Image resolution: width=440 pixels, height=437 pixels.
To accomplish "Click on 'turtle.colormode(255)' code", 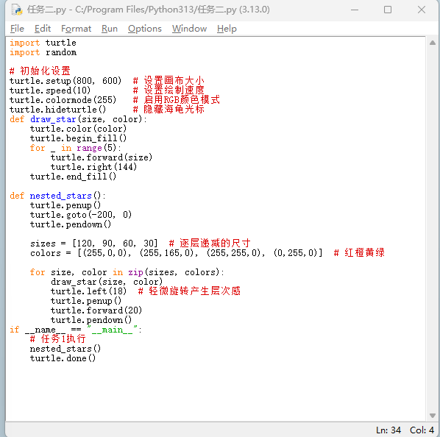I will click(x=63, y=100).
